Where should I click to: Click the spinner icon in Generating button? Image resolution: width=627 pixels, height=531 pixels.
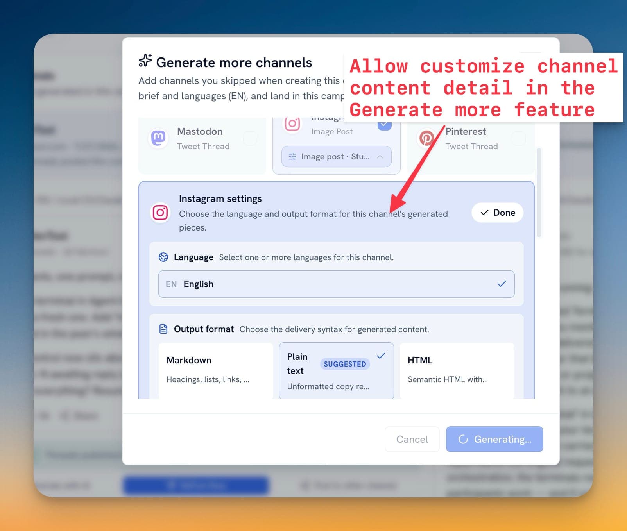pos(463,439)
